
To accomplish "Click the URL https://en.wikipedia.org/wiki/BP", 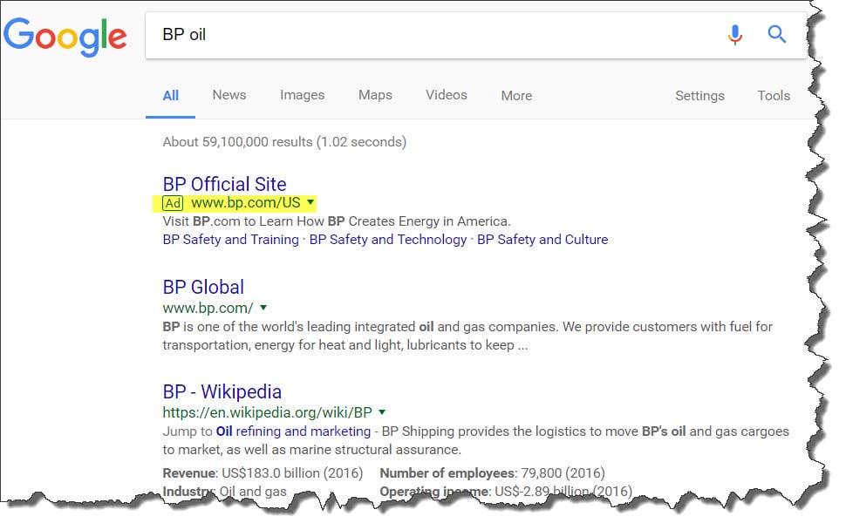I will 267,412.
